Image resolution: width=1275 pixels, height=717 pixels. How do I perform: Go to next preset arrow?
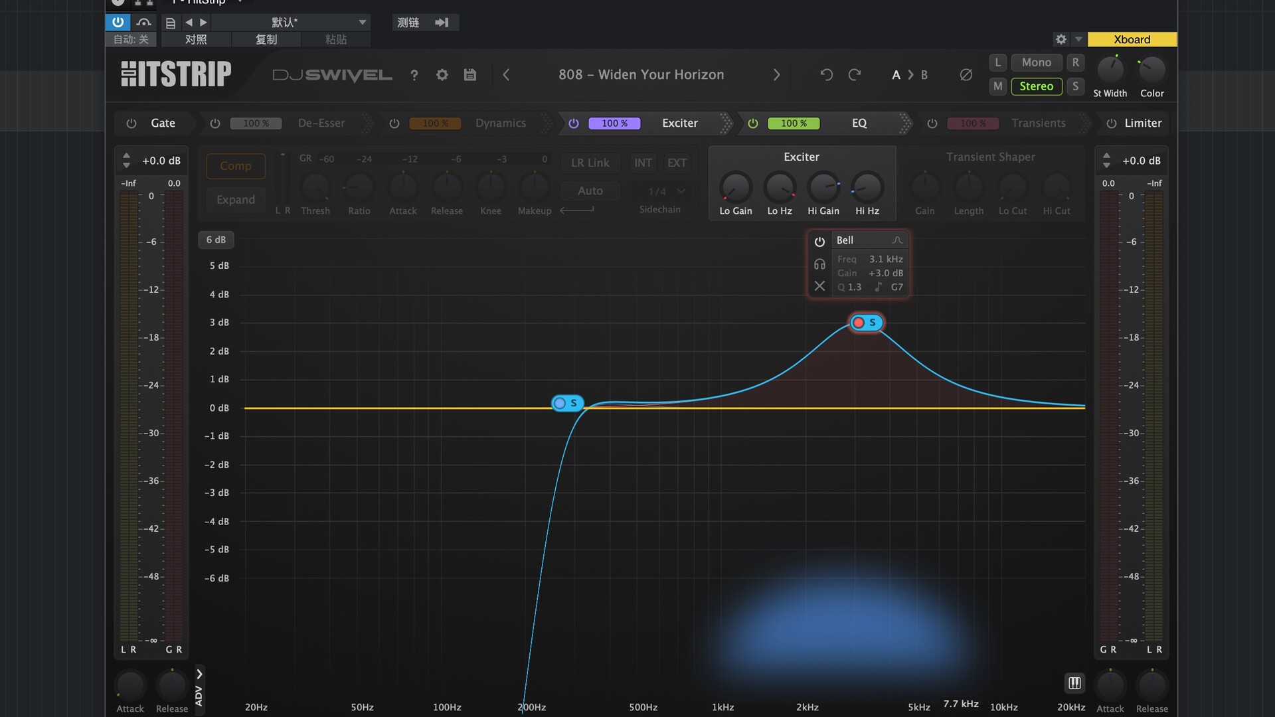[776, 75]
